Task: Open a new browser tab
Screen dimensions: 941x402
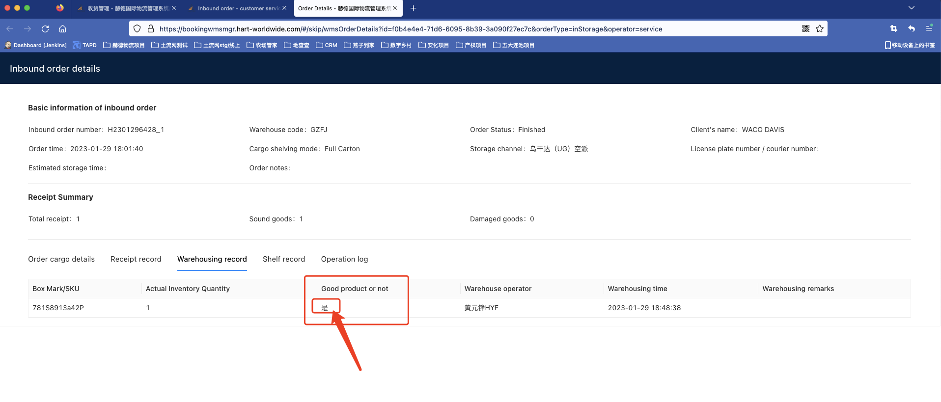Action: [414, 8]
